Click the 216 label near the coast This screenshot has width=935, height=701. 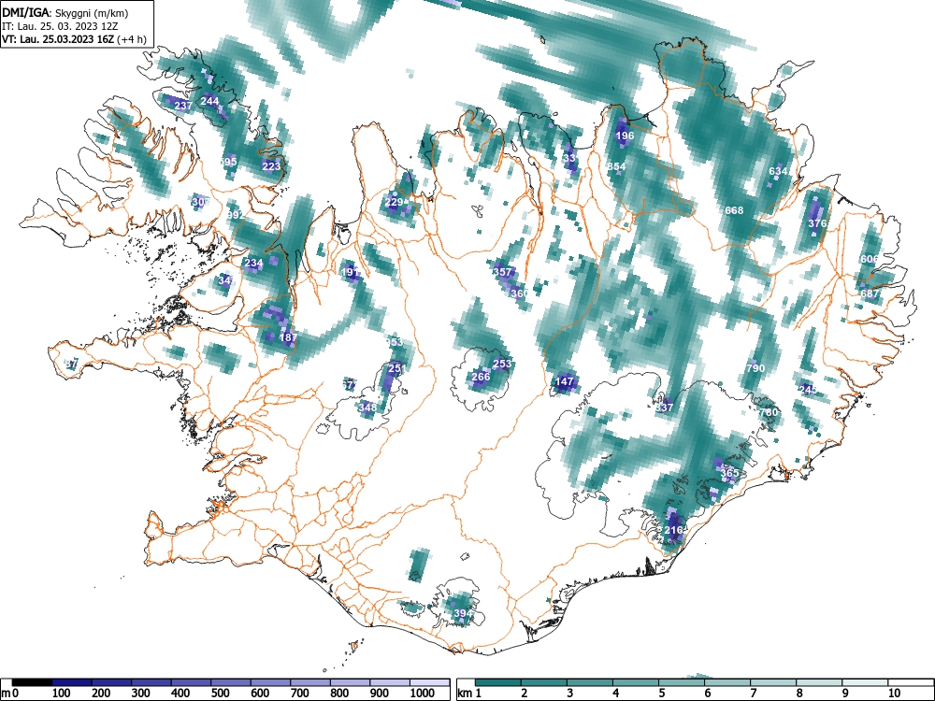tap(673, 530)
